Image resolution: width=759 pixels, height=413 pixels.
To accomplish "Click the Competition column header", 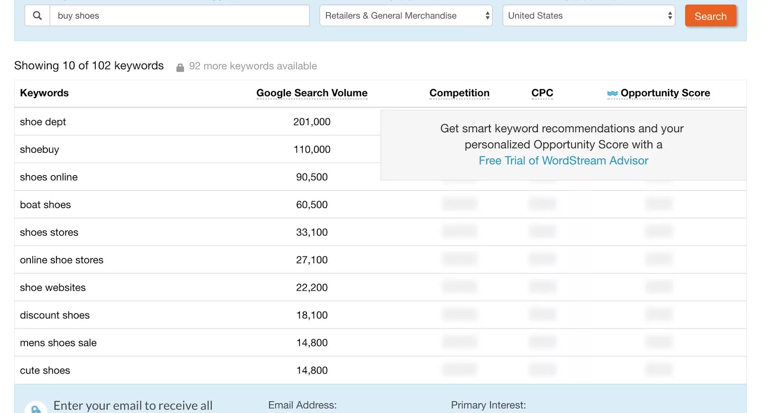I will pos(459,93).
